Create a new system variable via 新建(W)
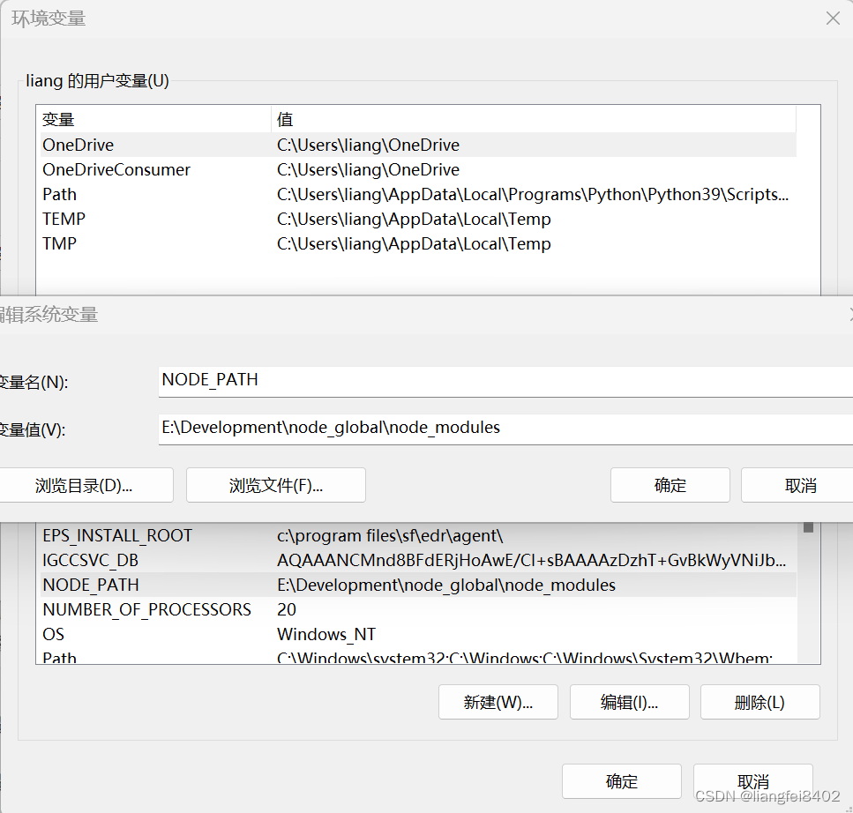The width and height of the screenshot is (853, 813). (x=498, y=702)
